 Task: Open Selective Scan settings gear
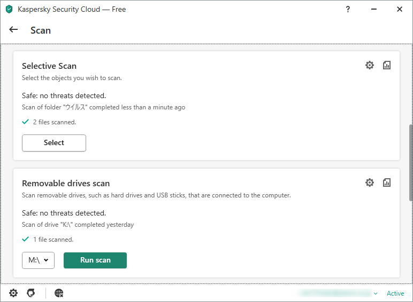tap(370, 65)
